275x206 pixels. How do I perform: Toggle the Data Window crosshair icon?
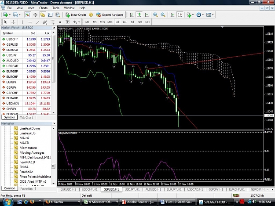pyautogui.click(x=35, y=15)
